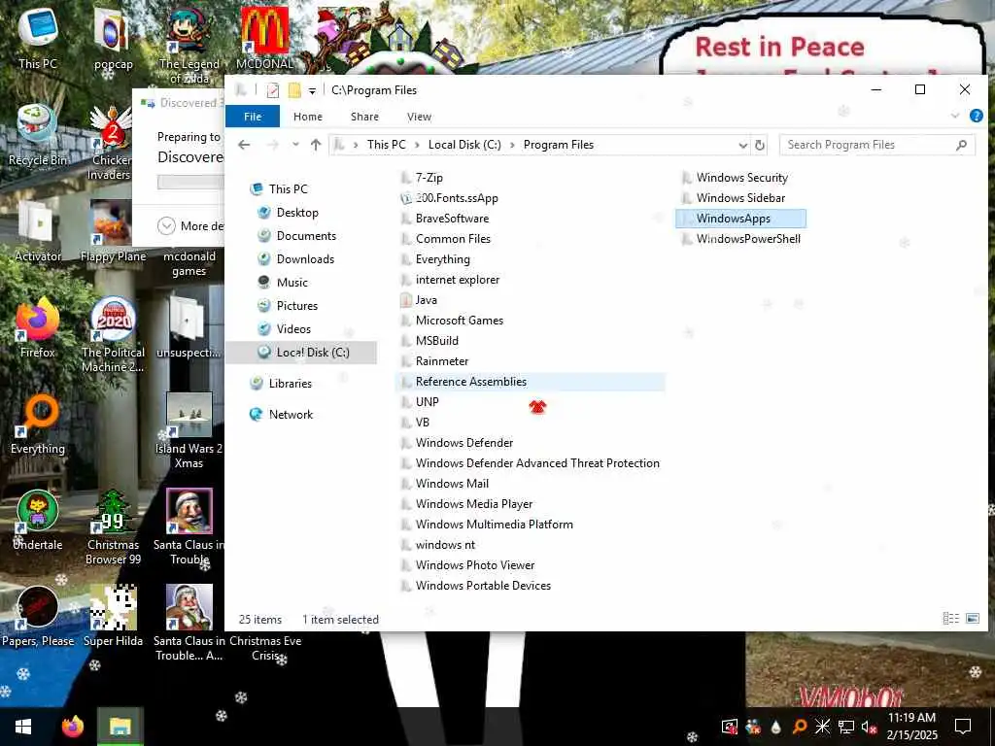Select the WindowsApps folder
995x746 pixels.
740,219
